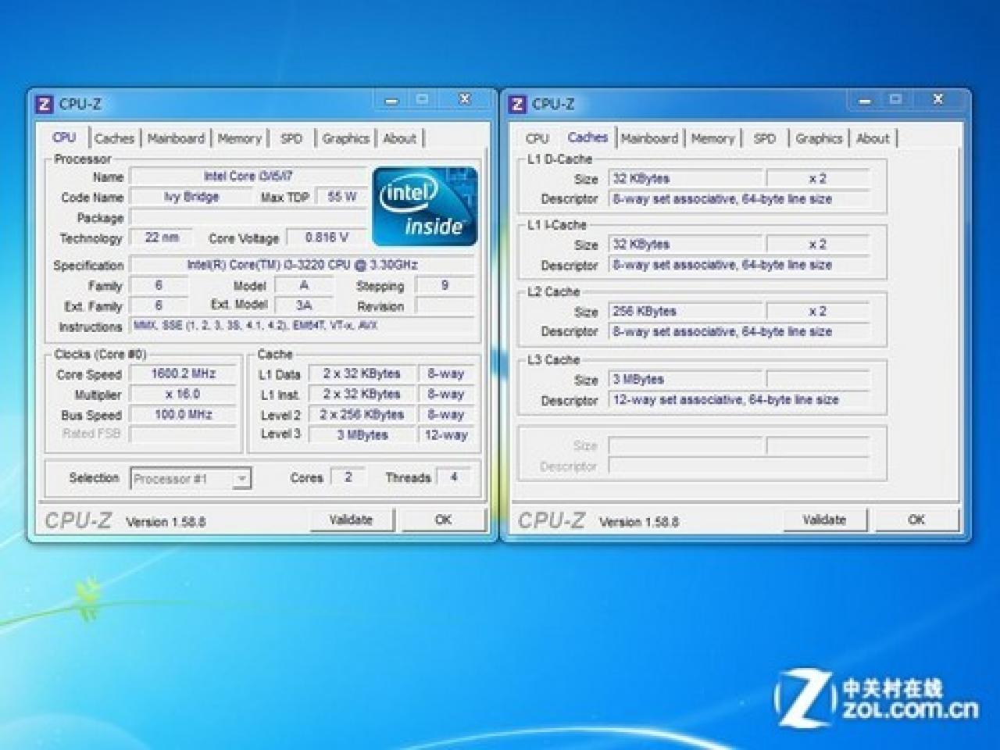Click the L1 I-Cache Descriptor field

coord(738,265)
